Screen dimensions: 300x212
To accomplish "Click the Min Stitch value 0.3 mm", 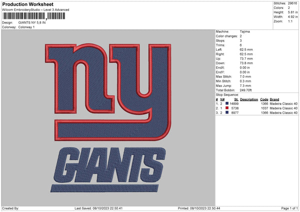I will [x=245, y=81].
